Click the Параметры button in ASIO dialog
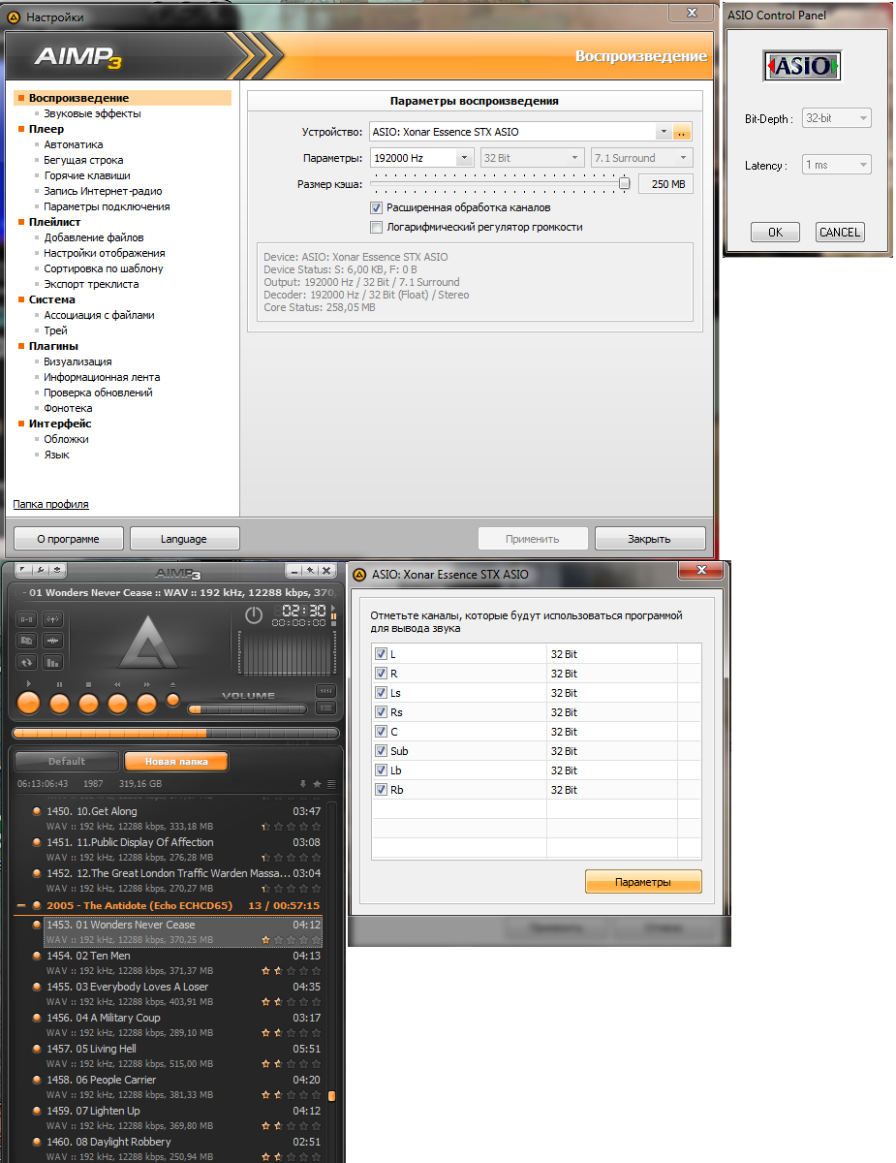 [642, 882]
